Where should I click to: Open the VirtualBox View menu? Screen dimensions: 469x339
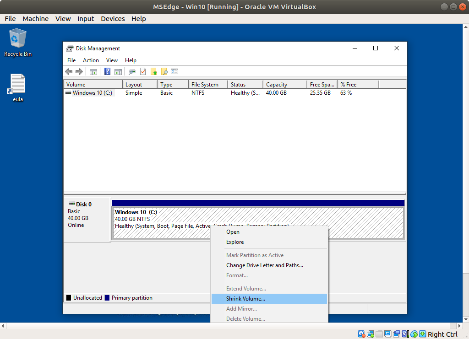point(63,19)
